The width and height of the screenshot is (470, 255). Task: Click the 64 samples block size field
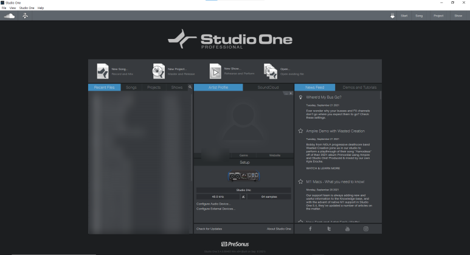pos(269,197)
